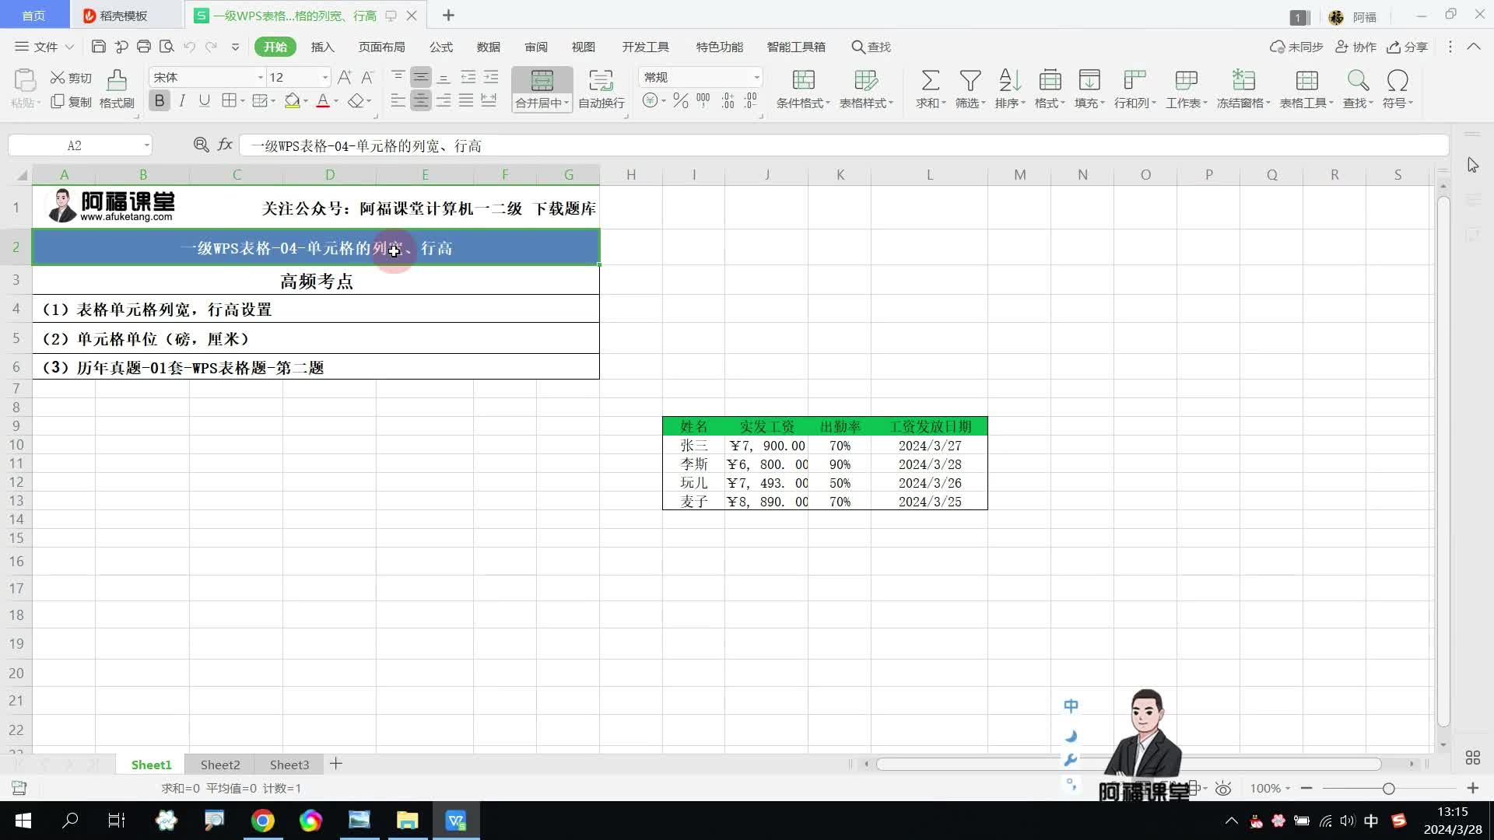This screenshot has height=840, width=1494.
Task: Click Conditional Formatting (条件格式) icon
Action: [x=803, y=81]
